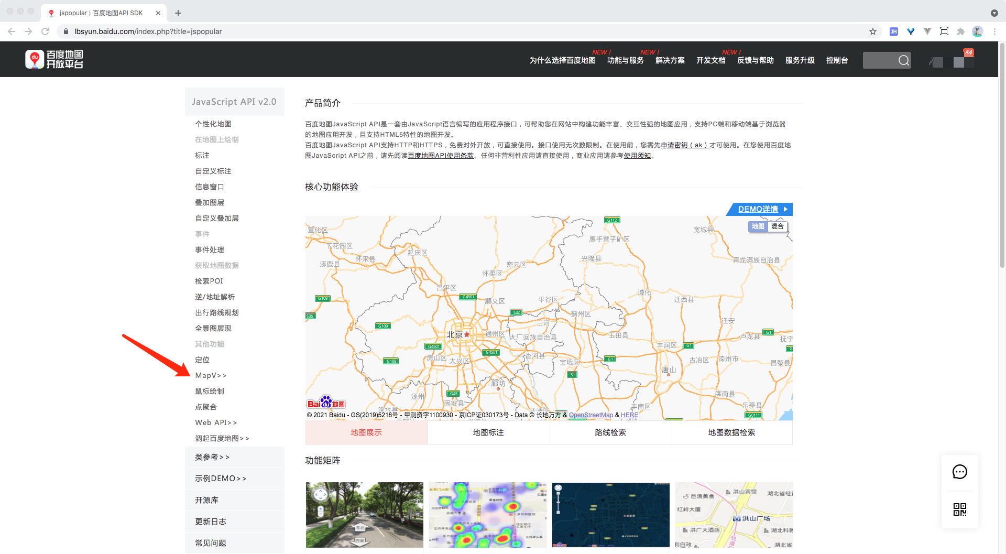This screenshot has width=1006, height=554.
Task: Click the OpenStreetMap attribution link
Action: [591, 415]
